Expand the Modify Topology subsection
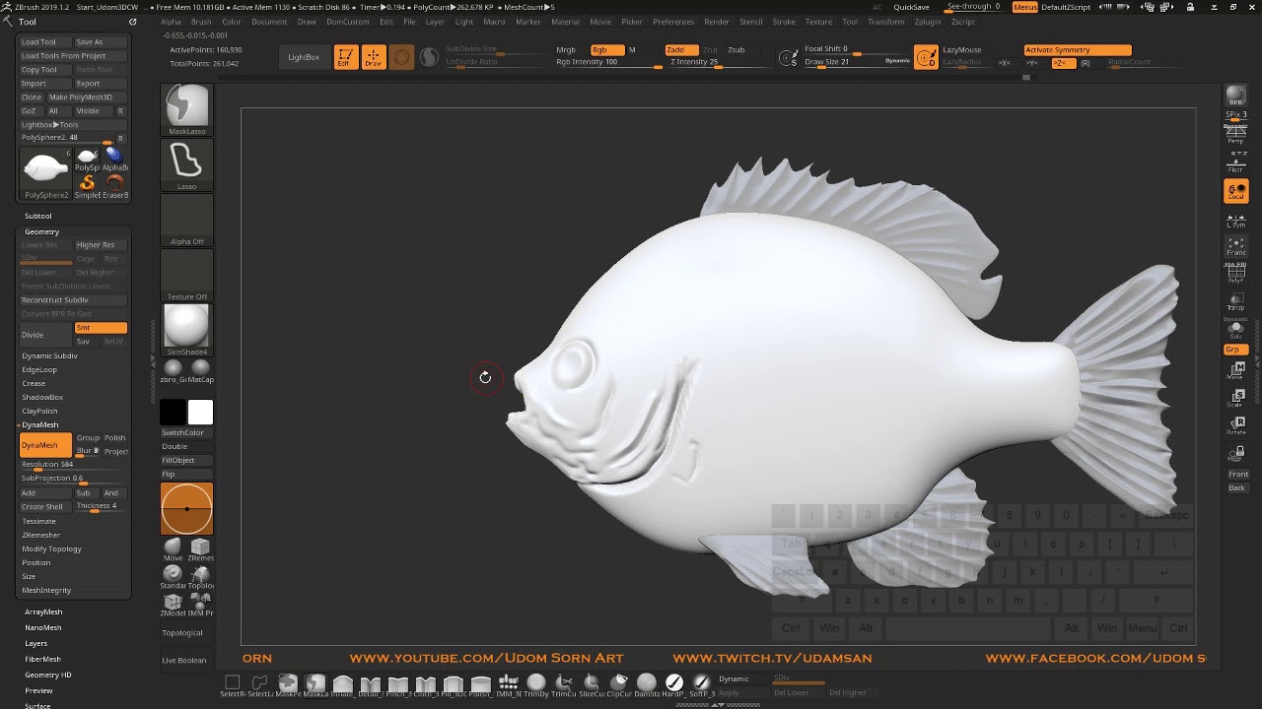This screenshot has height=709, width=1262. [52, 548]
